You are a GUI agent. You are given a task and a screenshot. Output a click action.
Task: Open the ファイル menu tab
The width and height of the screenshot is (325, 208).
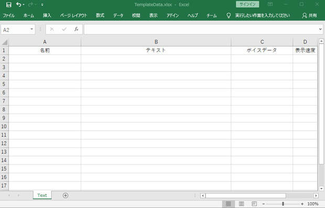[9, 16]
